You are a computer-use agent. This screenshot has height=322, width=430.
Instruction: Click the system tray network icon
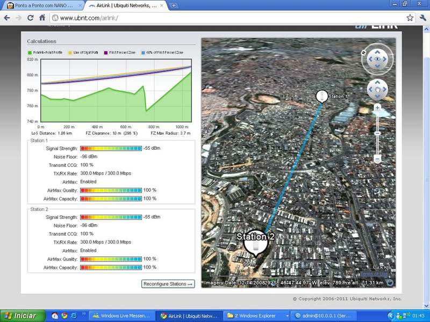coord(405,316)
